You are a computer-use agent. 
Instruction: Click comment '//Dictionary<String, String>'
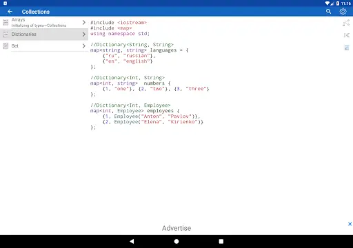[x=132, y=45]
